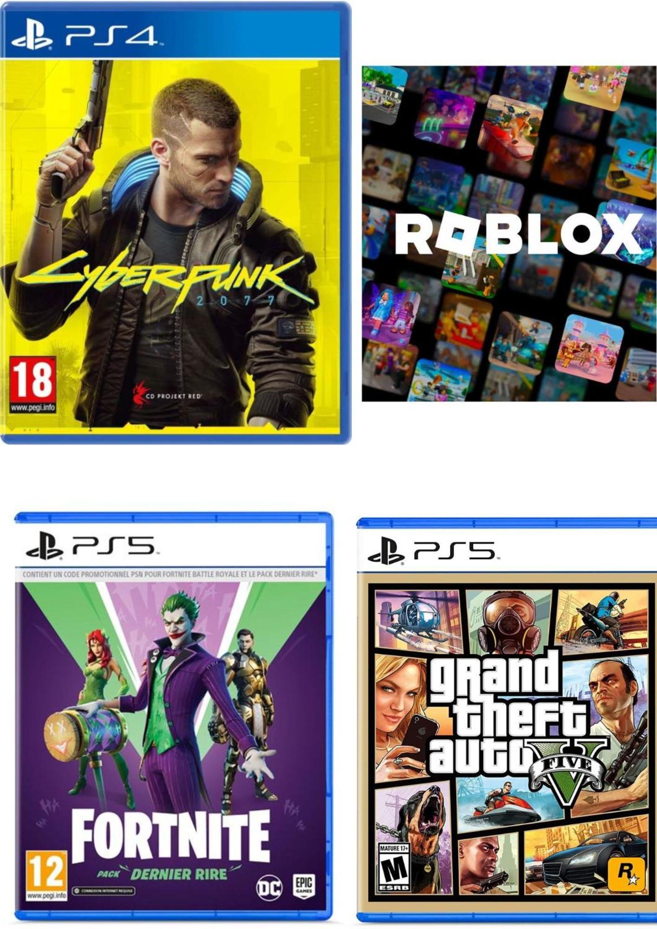Click the PS5 logo on GTA V case
This screenshot has width=657, height=929.
tap(432, 550)
